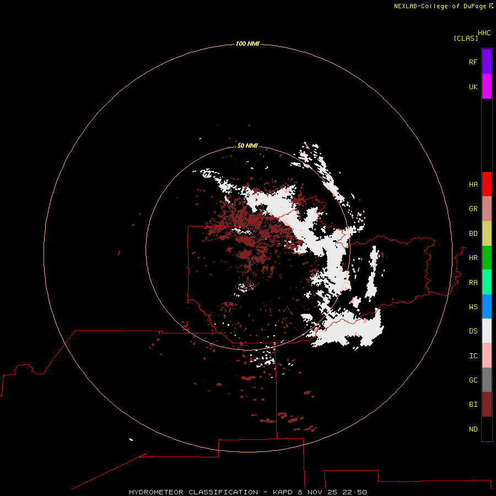This screenshot has width=496, height=496.
Task: Click the 8 NOV 25 date text
Action: [x=317, y=492]
